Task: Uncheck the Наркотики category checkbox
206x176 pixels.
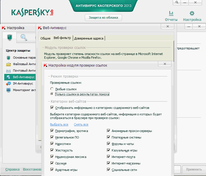Action: pyautogui.click(x=52, y=144)
